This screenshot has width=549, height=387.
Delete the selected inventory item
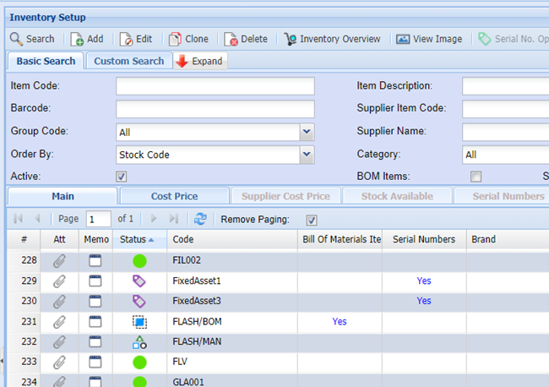pos(246,39)
